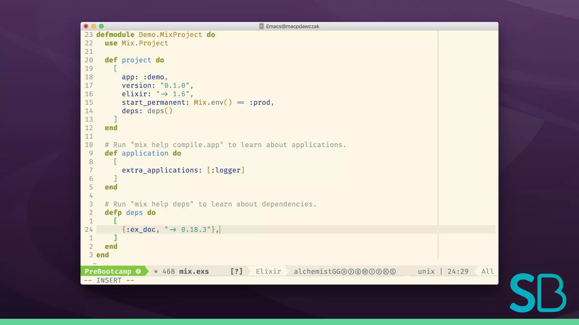
Task: Click the circled 'f' minor mode icon
Action: (x=372, y=271)
